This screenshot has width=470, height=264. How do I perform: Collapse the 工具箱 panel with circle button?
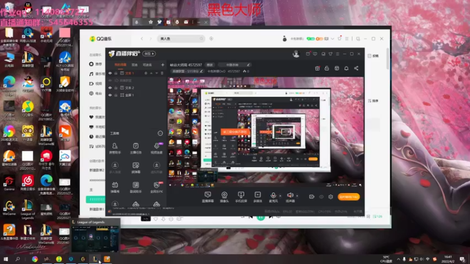[x=160, y=133]
